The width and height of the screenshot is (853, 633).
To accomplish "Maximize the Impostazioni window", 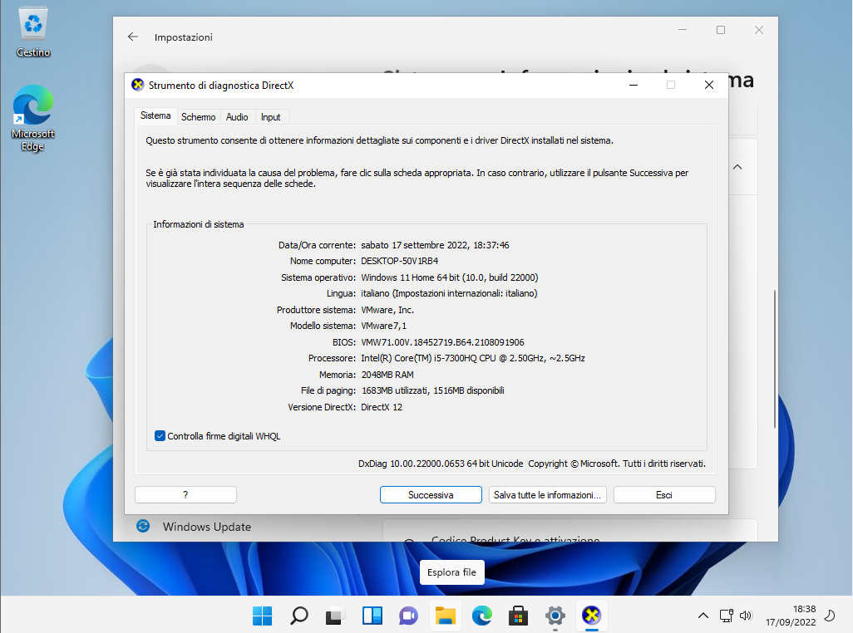I will pos(721,30).
